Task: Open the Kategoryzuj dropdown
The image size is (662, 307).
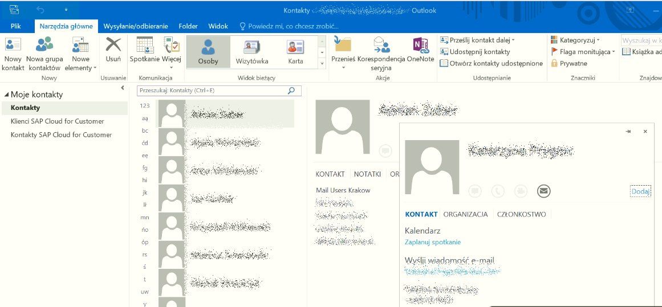Action: [x=575, y=40]
